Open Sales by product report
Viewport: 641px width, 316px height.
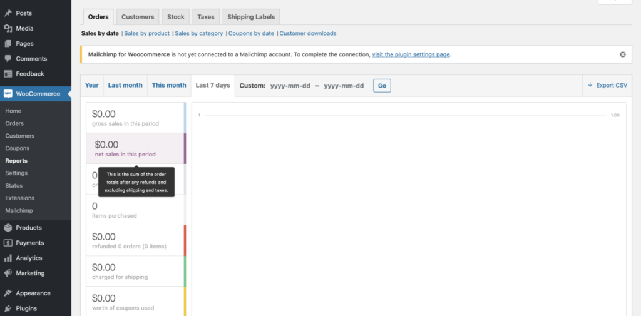[146, 33]
